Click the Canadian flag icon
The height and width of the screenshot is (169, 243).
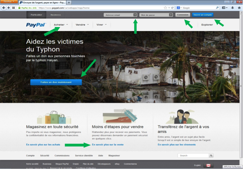click(x=208, y=165)
